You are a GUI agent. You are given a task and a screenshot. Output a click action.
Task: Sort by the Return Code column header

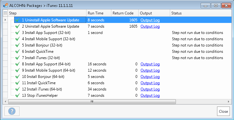click(125, 13)
